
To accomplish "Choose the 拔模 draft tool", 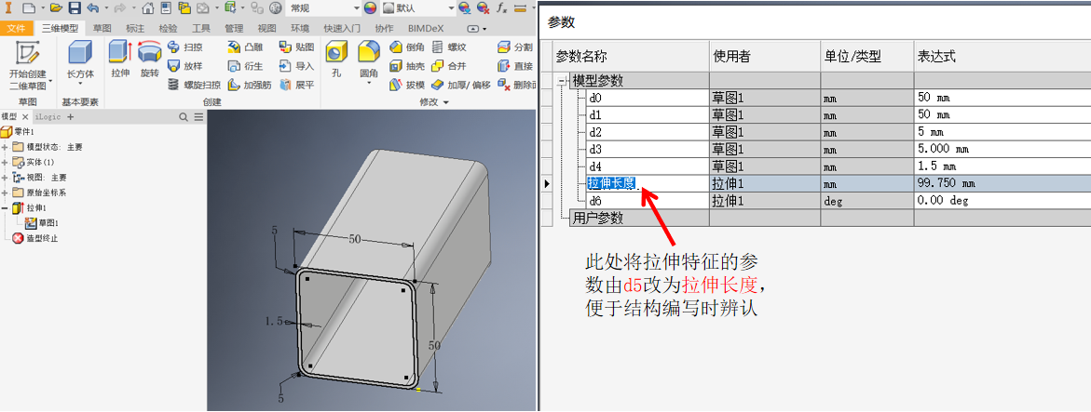I will point(407,85).
